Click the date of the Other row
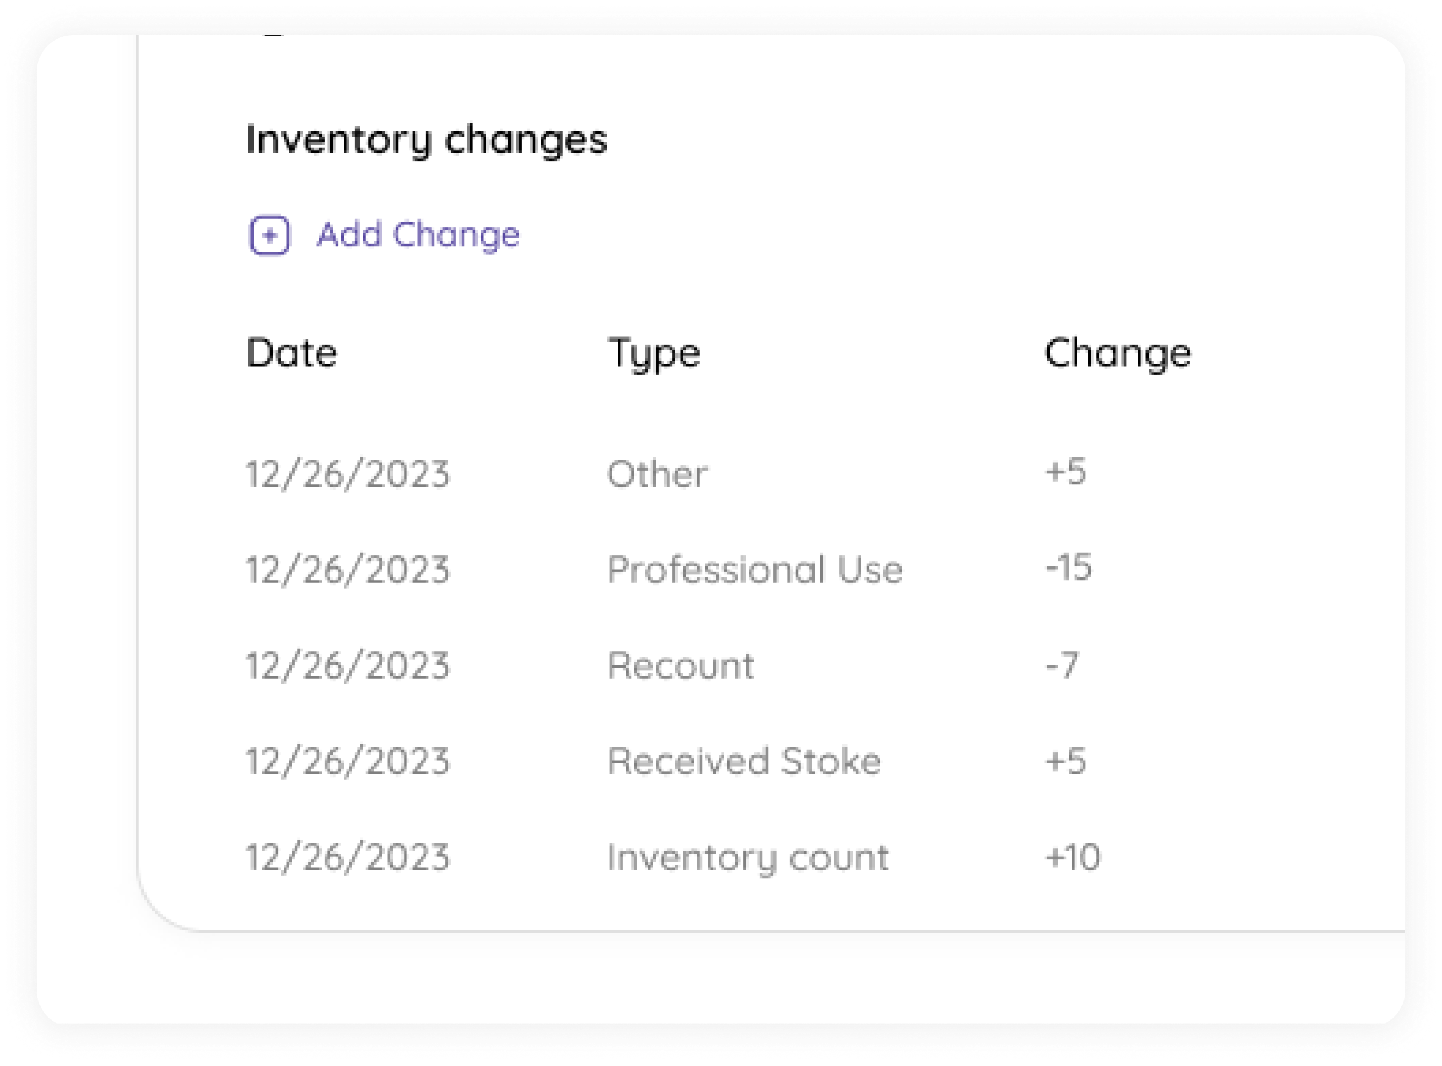The image size is (1442, 1066). tap(348, 475)
